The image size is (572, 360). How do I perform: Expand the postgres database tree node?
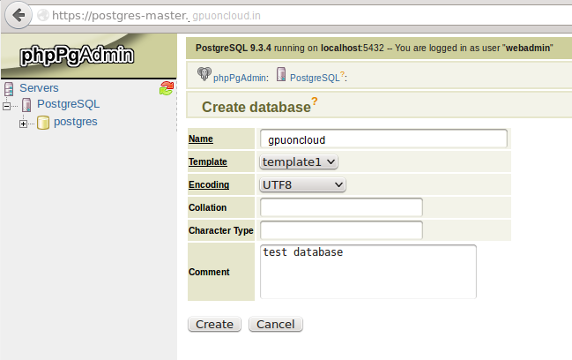tap(24, 124)
